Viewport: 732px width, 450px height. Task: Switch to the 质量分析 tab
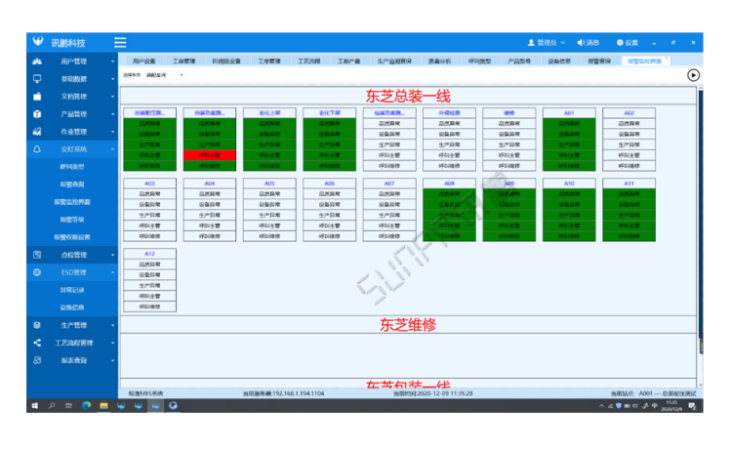[x=439, y=61]
